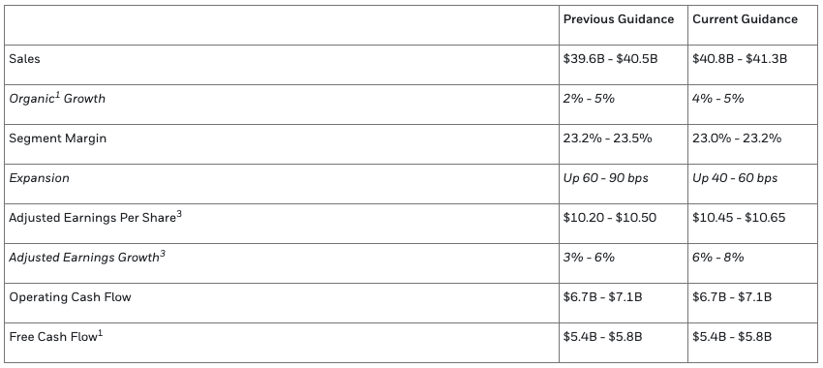This screenshot has height=368, width=823.
Task: Click the Previous Guidance column header
Action: [619, 19]
